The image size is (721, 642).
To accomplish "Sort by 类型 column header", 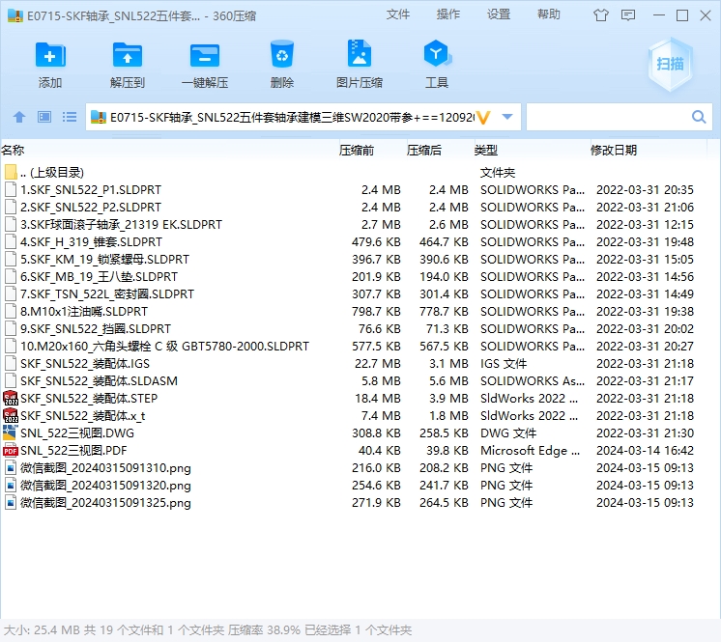I will (x=486, y=151).
